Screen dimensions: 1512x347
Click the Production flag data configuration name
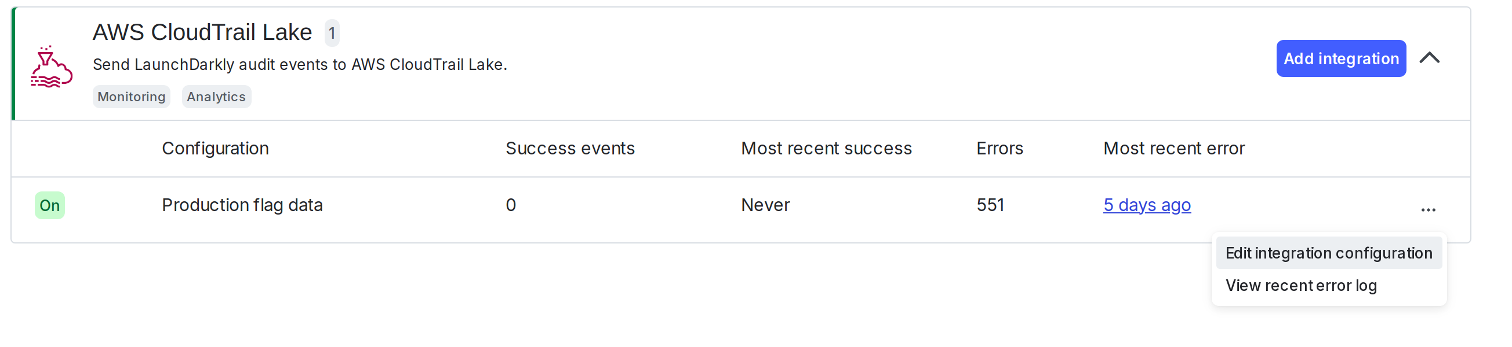(x=242, y=205)
